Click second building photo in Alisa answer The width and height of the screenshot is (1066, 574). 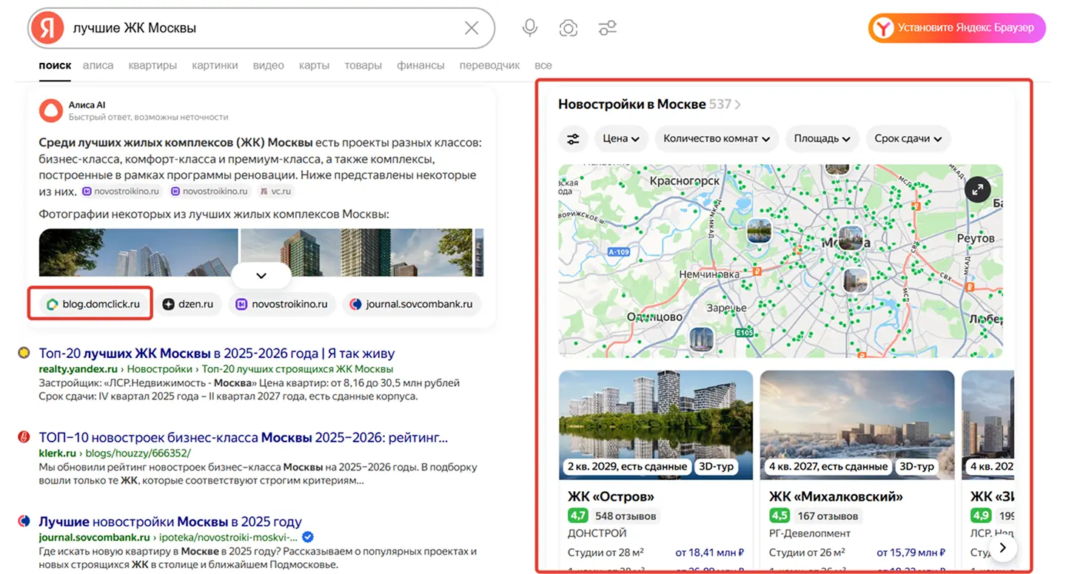pos(356,252)
